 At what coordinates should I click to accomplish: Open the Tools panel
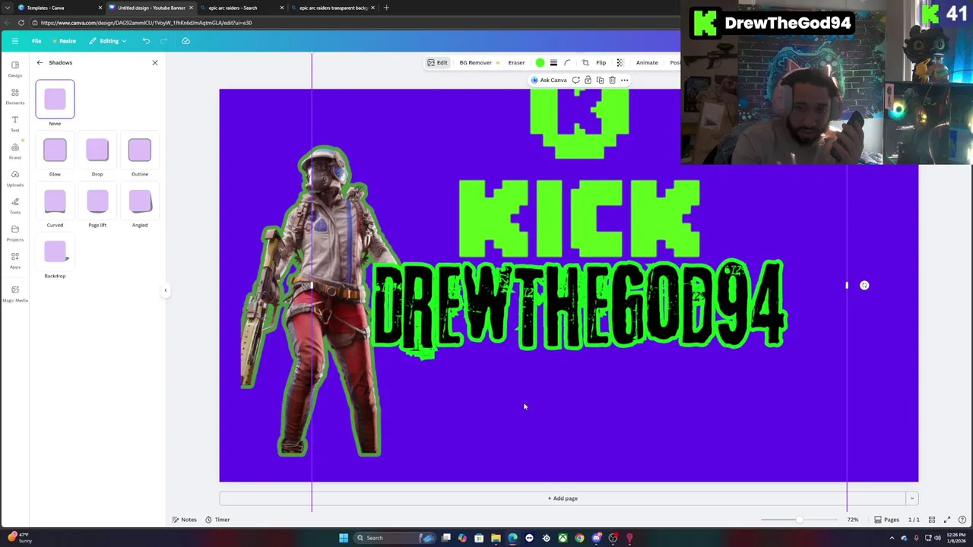click(x=14, y=205)
